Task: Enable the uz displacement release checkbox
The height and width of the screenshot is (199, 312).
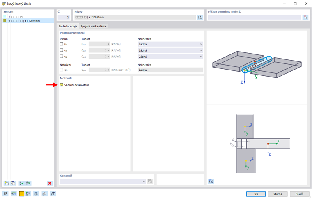Action: [x=62, y=57]
